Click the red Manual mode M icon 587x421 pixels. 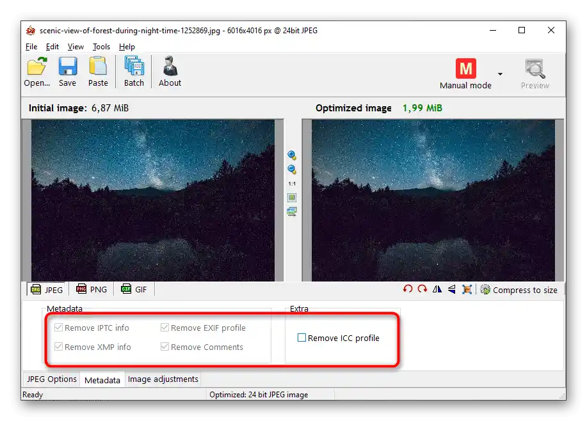[x=466, y=68]
